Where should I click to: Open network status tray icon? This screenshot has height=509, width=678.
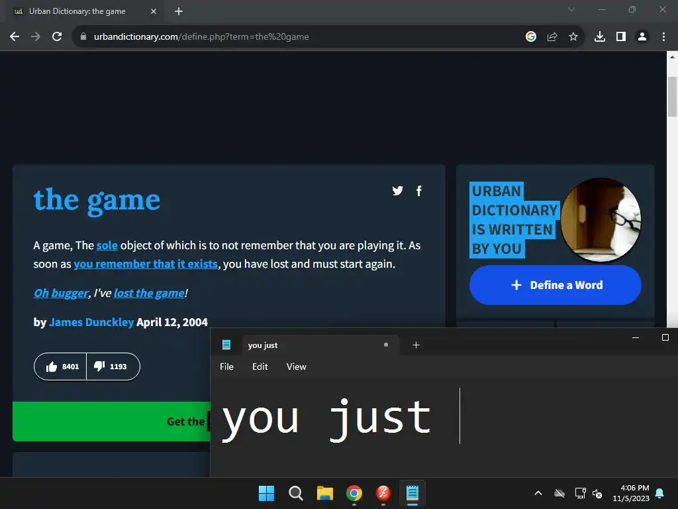[580, 493]
